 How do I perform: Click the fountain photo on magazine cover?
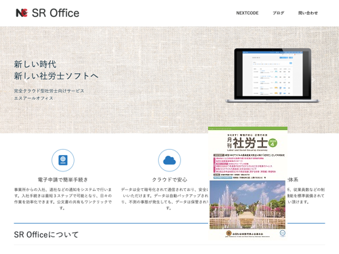tap(247, 205)
